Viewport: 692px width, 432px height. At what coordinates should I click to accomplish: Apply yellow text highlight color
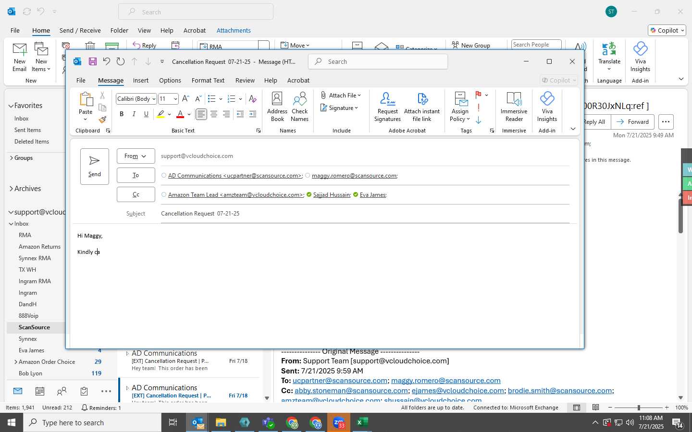click(161, 114)
